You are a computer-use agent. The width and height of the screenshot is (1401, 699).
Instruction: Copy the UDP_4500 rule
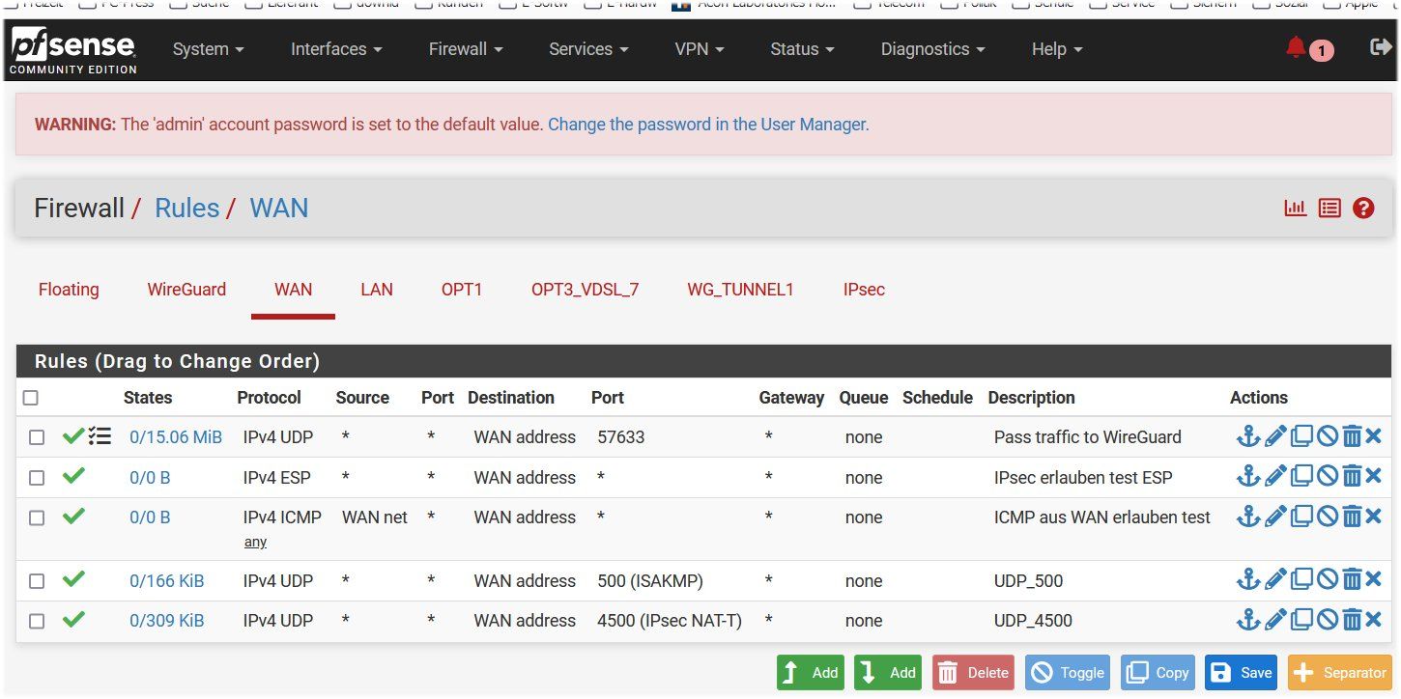(x=1301, y=619)
